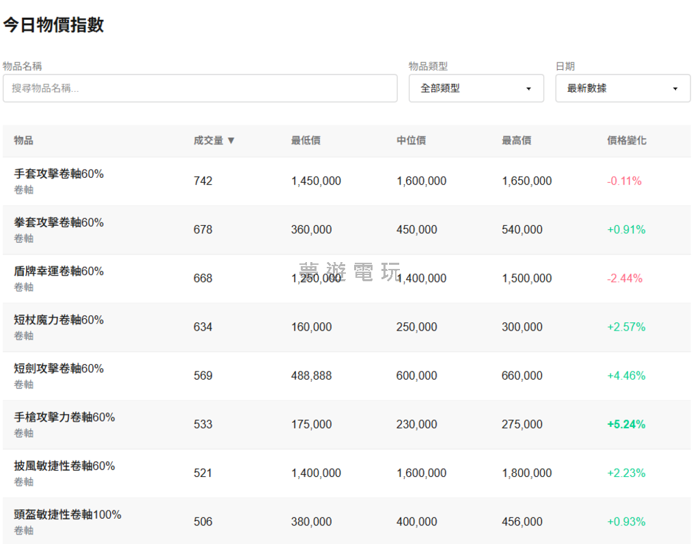
Task: Select the 頭盔敏捷性卷軸100% item
Action: 68,515
